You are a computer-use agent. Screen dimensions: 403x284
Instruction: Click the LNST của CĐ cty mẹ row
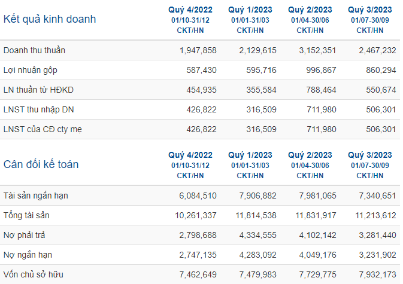point(200,129)
